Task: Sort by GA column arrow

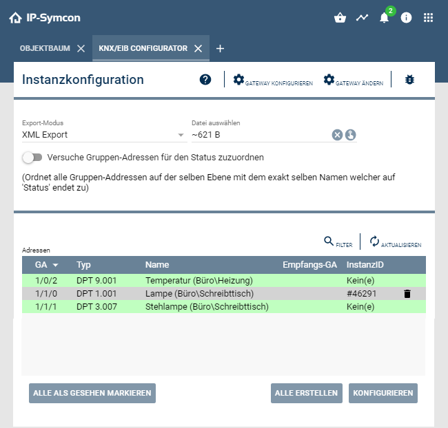Action: click(x=55, y=265)
